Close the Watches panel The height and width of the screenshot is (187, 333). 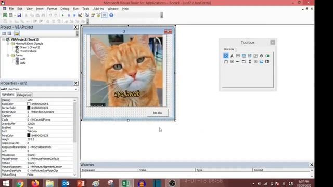pos(312,165)
